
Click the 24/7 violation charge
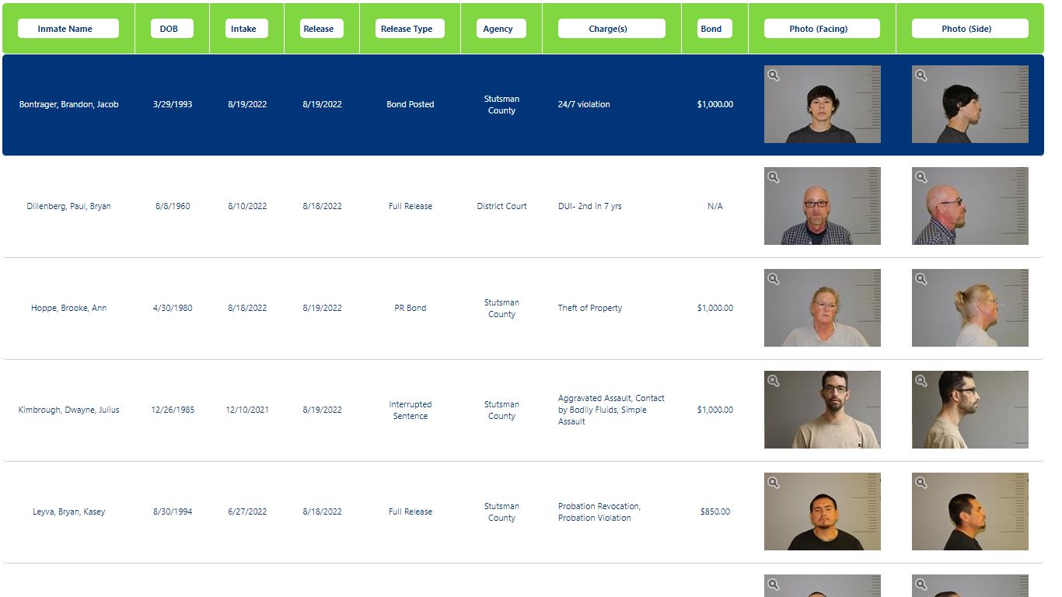pyautogui.click(x=584, y=104)
